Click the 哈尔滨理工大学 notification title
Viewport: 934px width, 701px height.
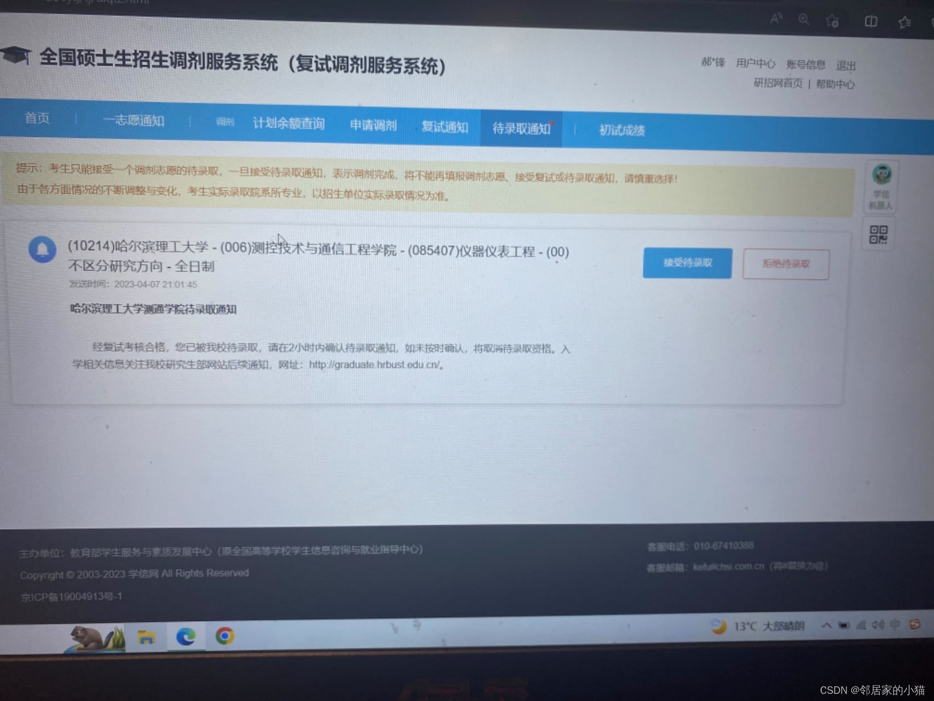(x=318, y=257)
